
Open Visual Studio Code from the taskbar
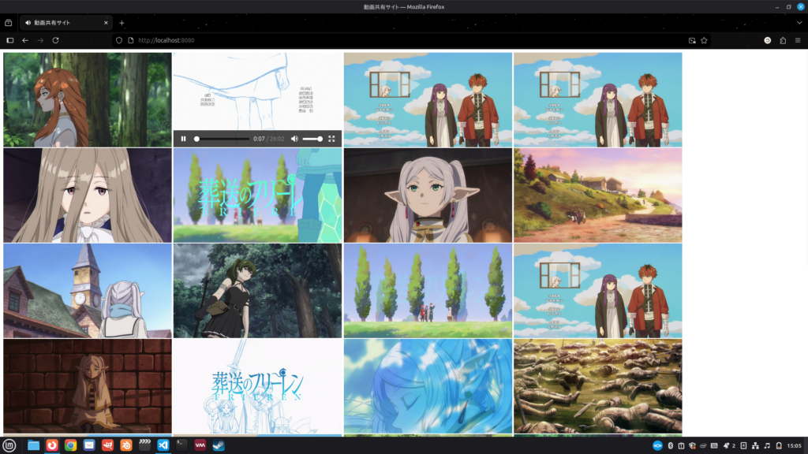[x=163, y=445]
